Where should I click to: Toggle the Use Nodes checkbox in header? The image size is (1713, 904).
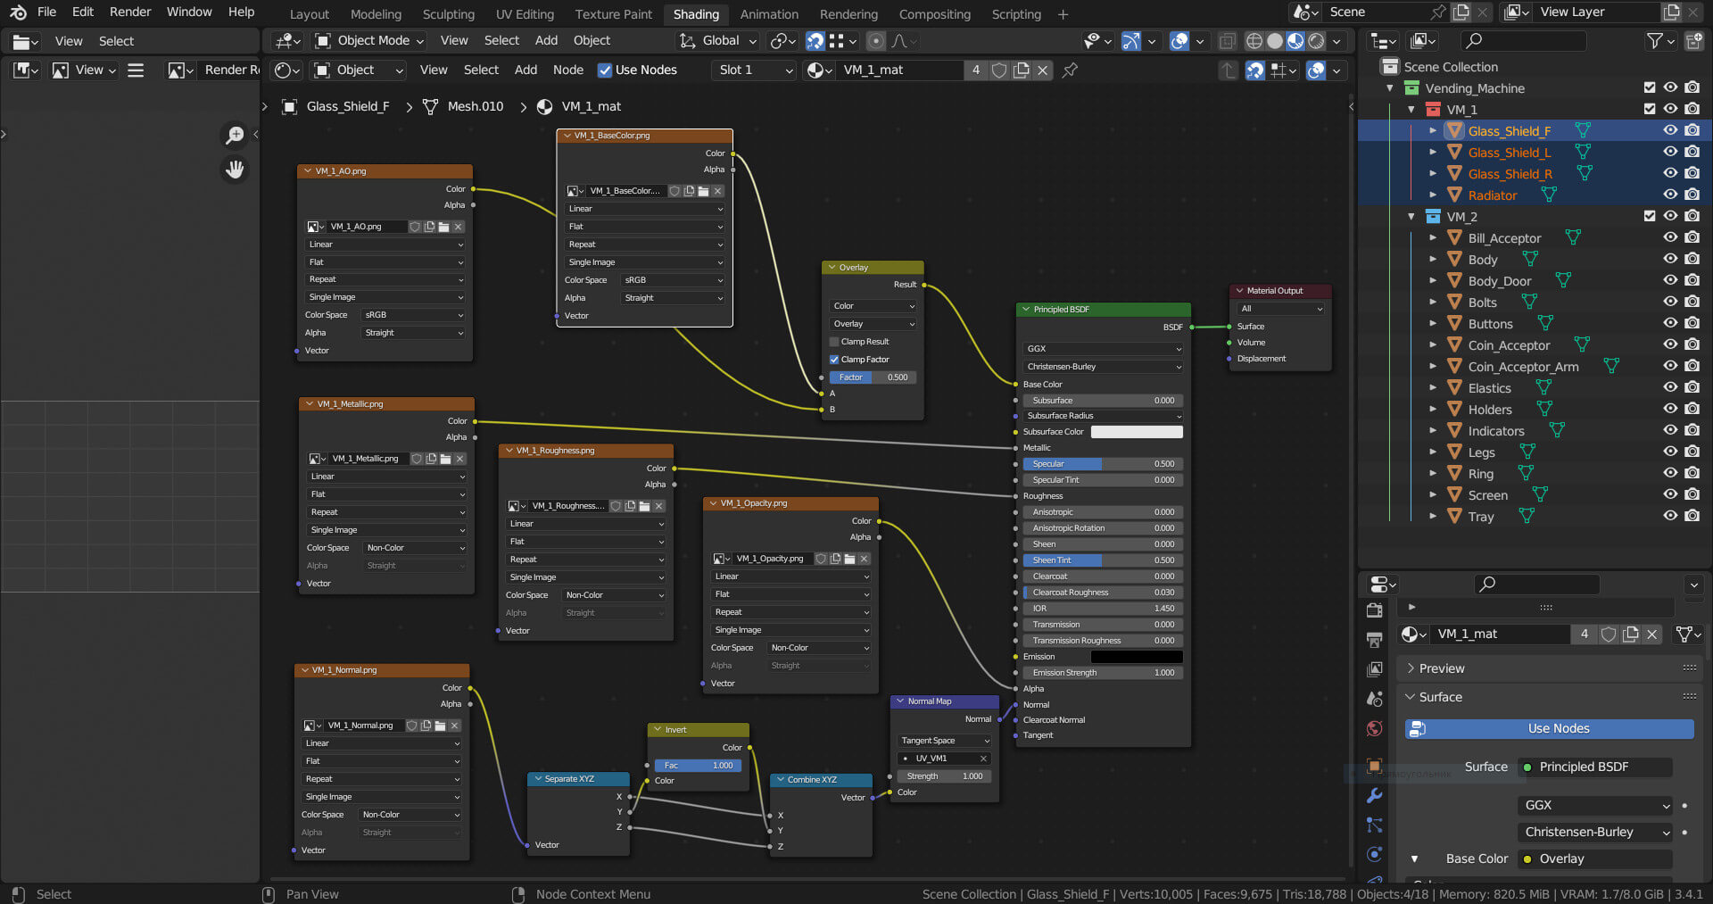point(605,70)
